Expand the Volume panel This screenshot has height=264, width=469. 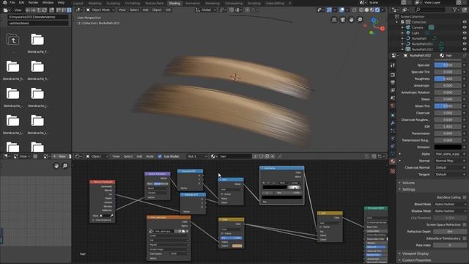pos(408,183)
